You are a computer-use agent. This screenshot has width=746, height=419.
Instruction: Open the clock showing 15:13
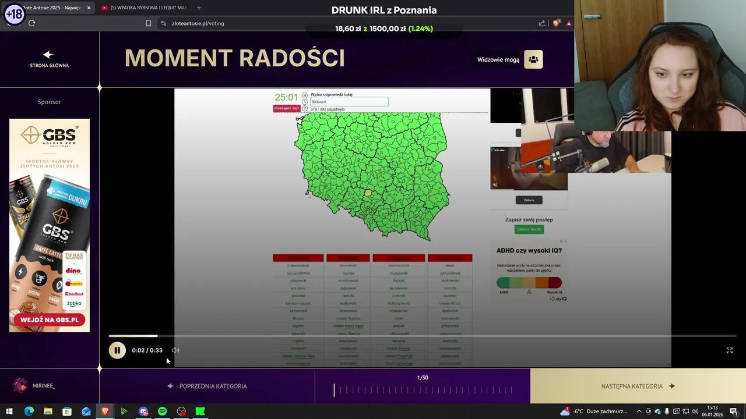point(713,411)
